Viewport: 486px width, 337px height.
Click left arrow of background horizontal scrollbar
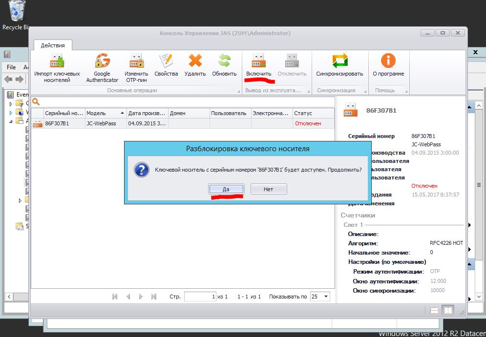[9, 297]
